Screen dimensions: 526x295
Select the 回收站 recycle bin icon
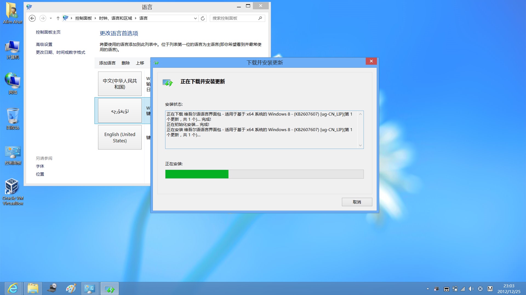pyautogui.click(x=13, y=119)
